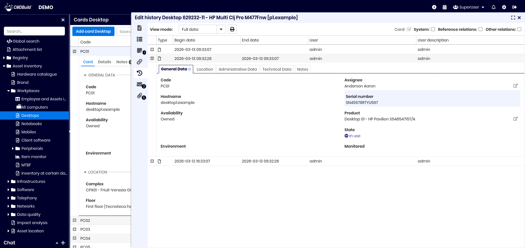This screenshot has width=525, height=248.
Task: Open the Notes icon with badge 1
Action: 140,51
